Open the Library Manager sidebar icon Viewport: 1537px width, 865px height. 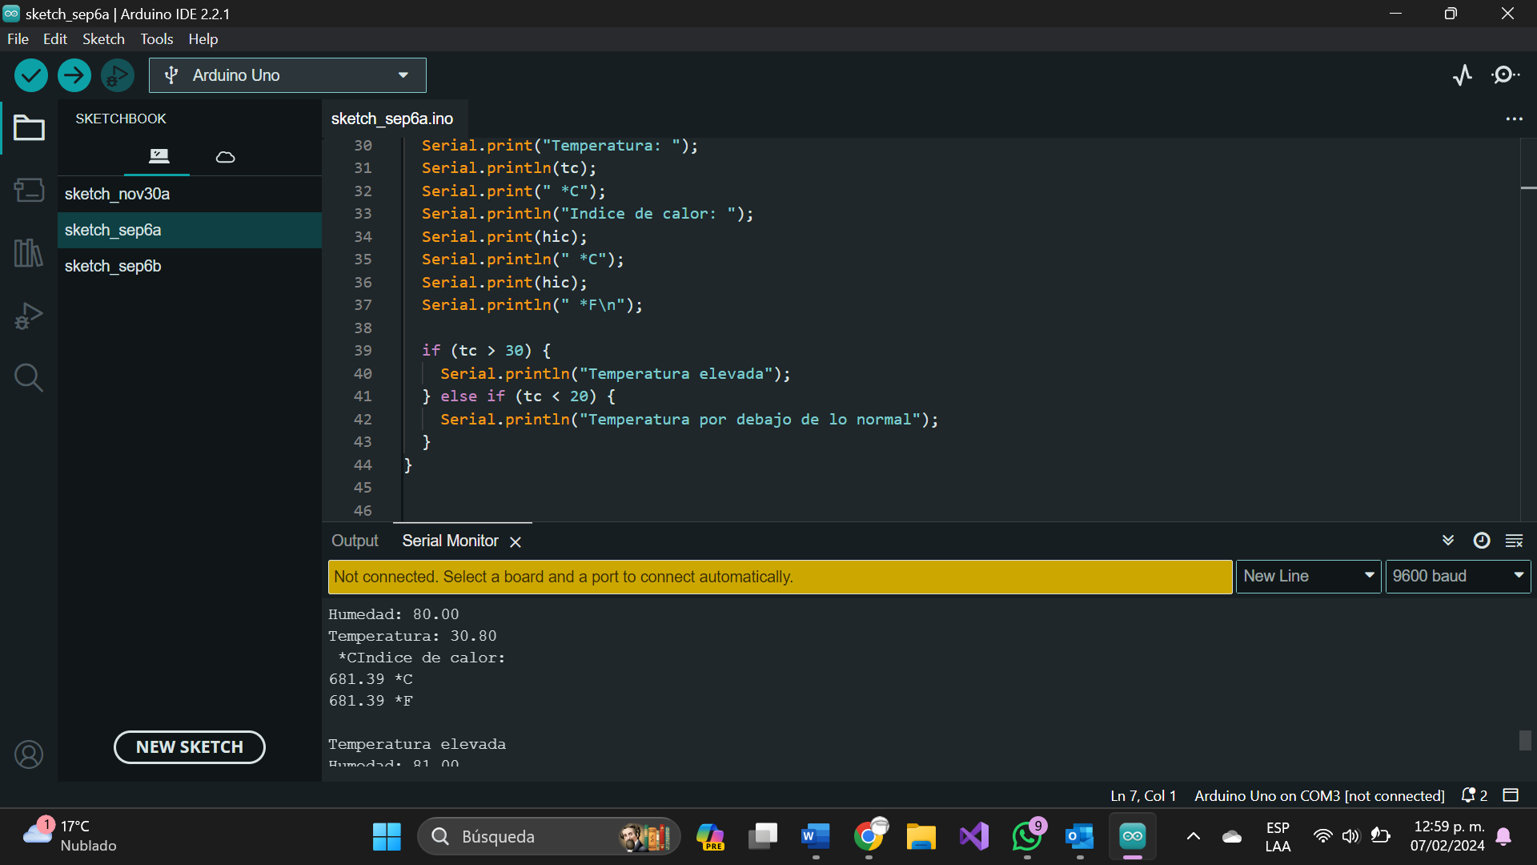pos(29,253)
